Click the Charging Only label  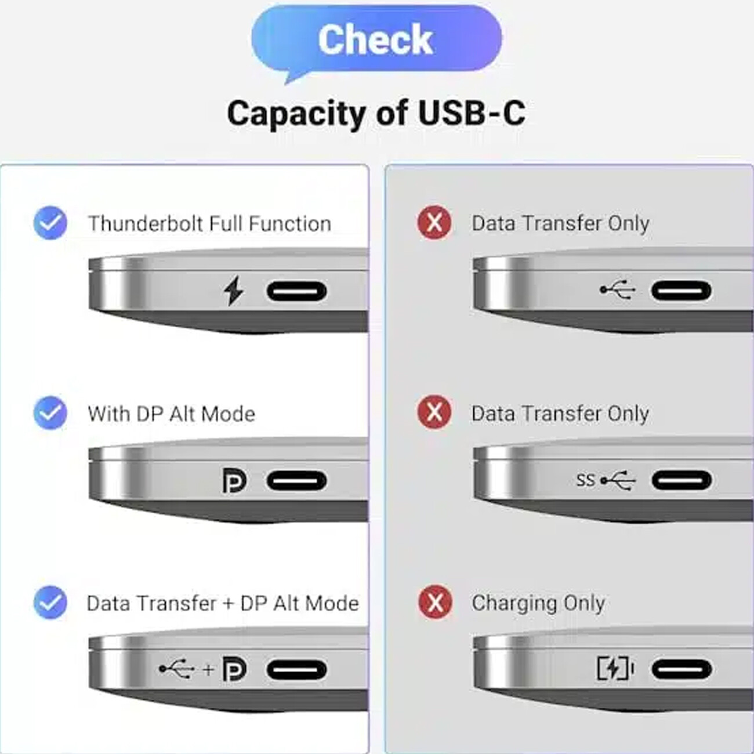(538, 604)
